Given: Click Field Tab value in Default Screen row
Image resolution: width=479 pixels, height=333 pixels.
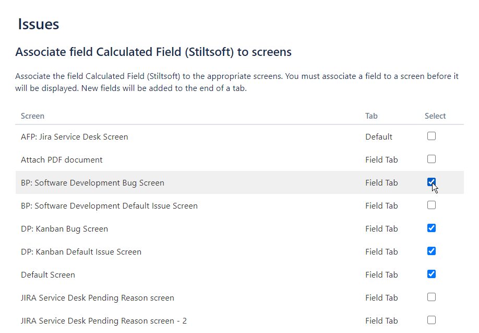Looking at the screenshot, I should point(381,275).
